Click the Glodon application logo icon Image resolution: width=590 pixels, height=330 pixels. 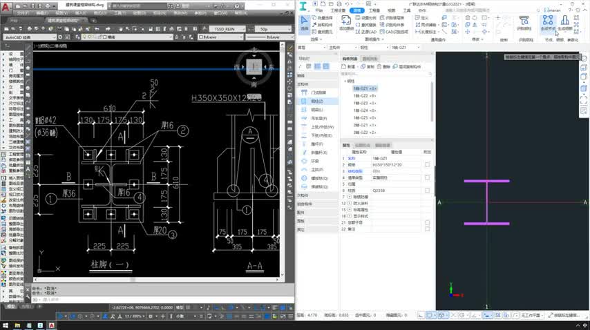click(303, 6)
